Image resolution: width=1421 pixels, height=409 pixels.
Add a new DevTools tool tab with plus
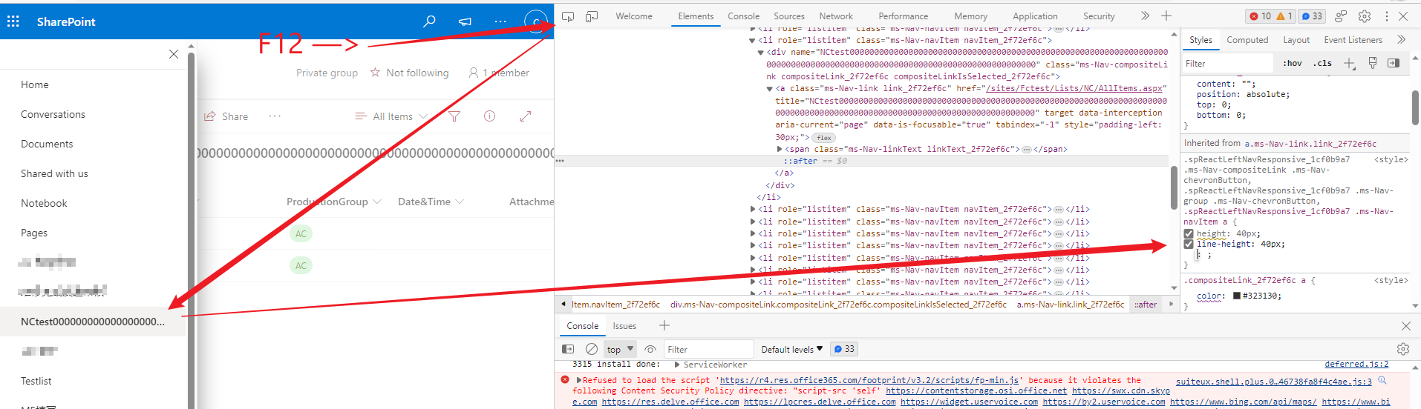pos(1166,16)
